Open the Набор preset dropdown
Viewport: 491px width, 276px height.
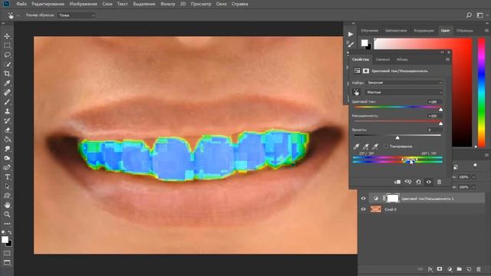[404, 83]
